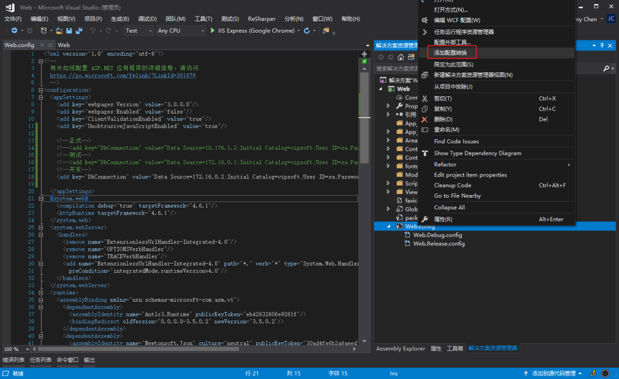The height and width of the screenshot is (379, 619).
Task: Click the editor split-window handle above scrollbar
Action: pyautogui.click(x=365, y=54)
